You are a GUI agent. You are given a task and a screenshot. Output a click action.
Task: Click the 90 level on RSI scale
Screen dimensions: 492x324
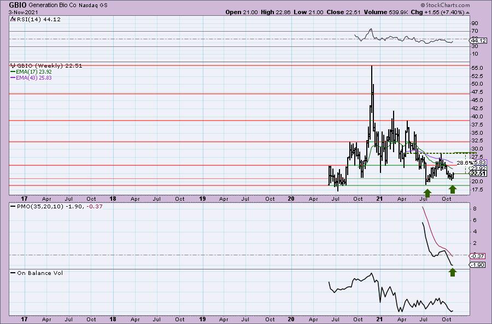pyautogui.click(x=475, y=23)
